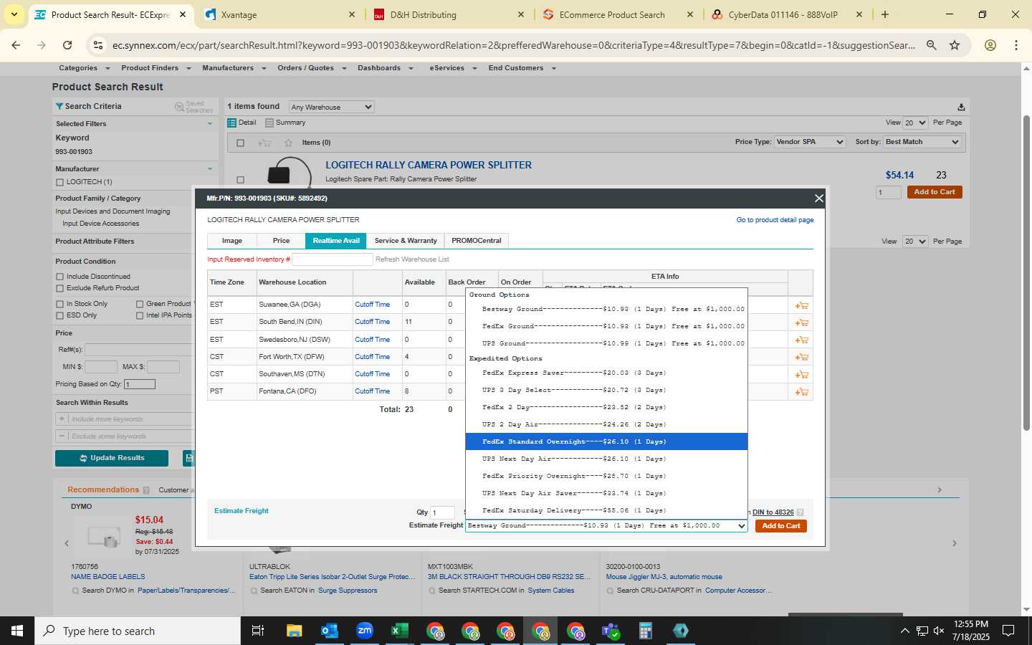This screenshot has width=1032, height=645.
Task: Open Calculator from the taskbar
Action: [646, 631]
